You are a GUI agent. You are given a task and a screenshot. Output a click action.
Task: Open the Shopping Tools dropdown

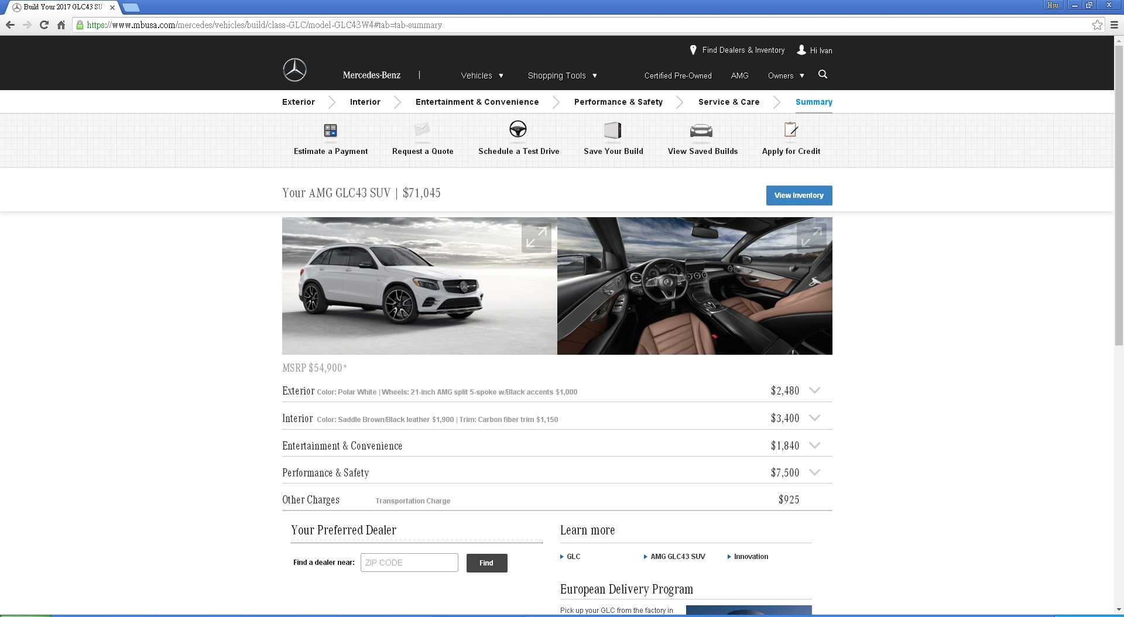(x=562, y=76)
